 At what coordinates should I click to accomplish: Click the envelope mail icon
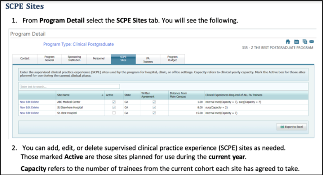click(x=312, y=42)
